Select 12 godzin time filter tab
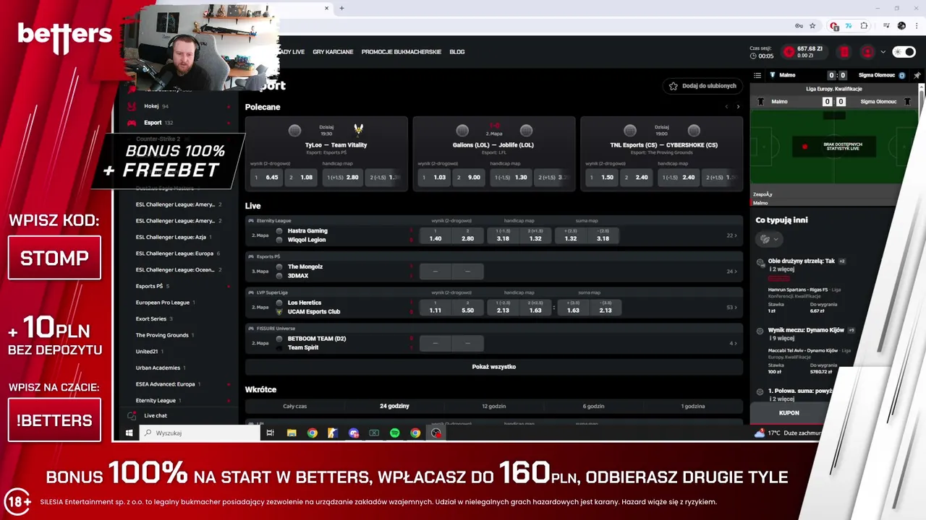This screenshot has height=520, width=926. pyautogui.click(x=494, y=406)
